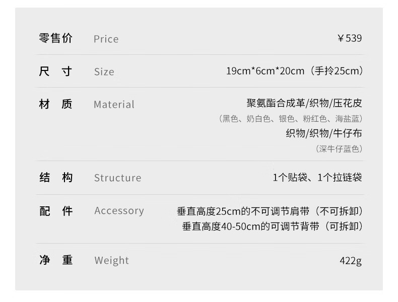Click the 1个贴袋、1个拉链袋 text
Viewport: 398px width, 302px height.
(317, 177)
